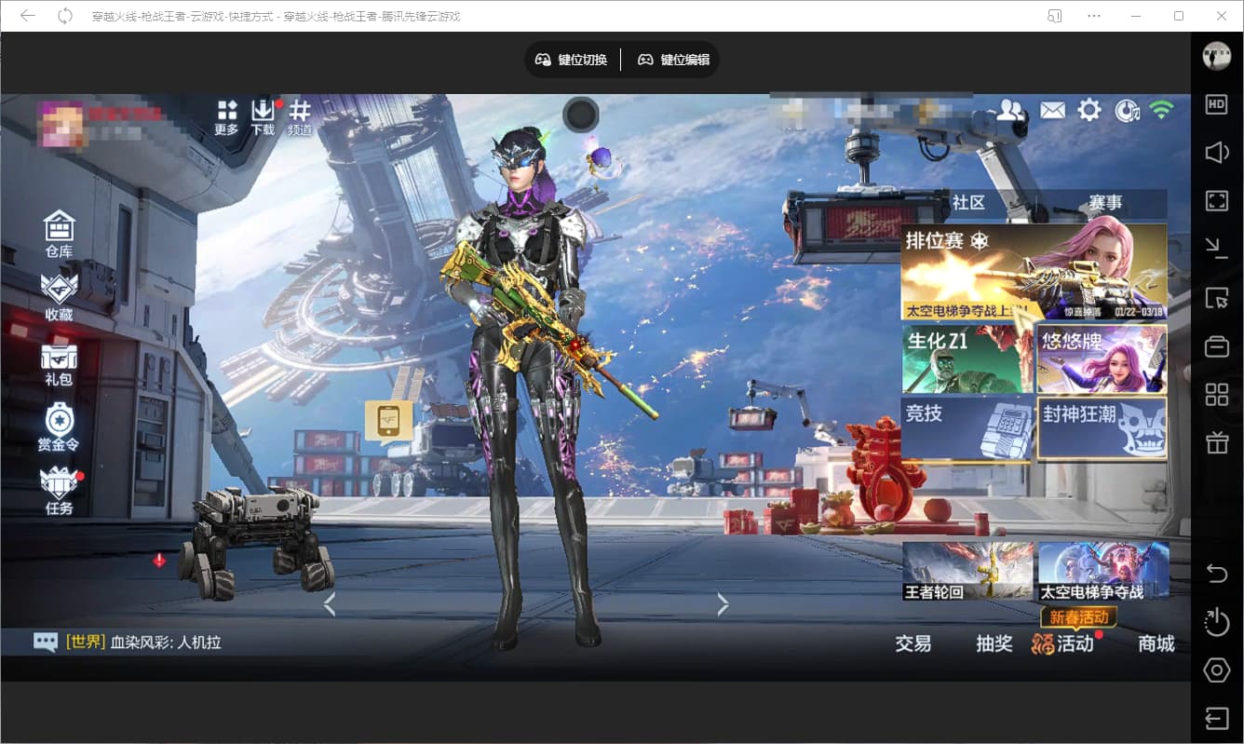Click the hexagon icon in sidebar

[1217, 670]
